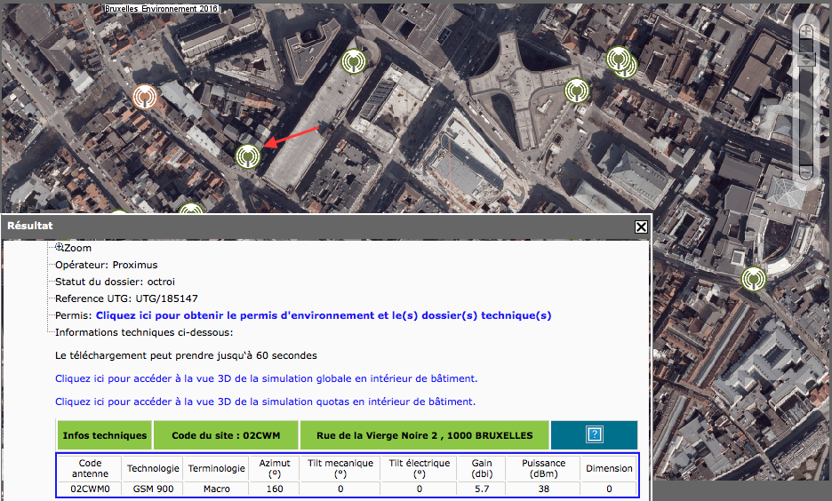Open 3D view of global simulation link
This screenshot has height=501, width=832.
266,378
